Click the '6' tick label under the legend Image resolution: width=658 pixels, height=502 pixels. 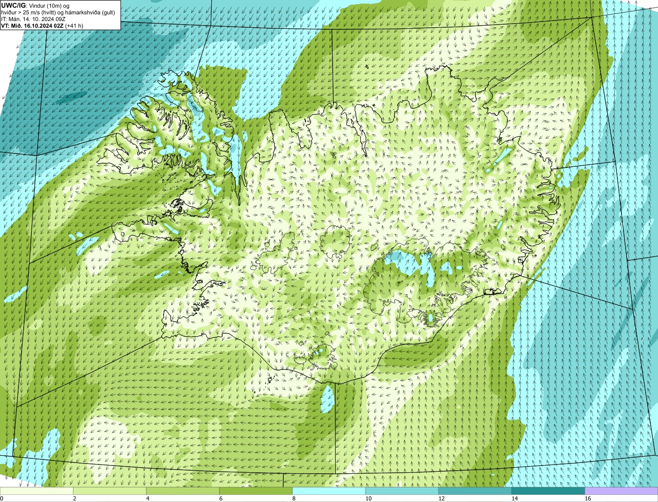click(221, 498)
